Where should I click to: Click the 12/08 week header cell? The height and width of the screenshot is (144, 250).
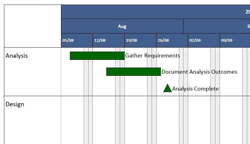[108, 40]
